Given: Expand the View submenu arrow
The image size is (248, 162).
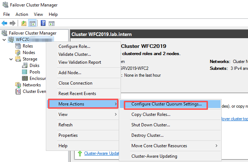Looking at the screenshot, I should (116, 114).
